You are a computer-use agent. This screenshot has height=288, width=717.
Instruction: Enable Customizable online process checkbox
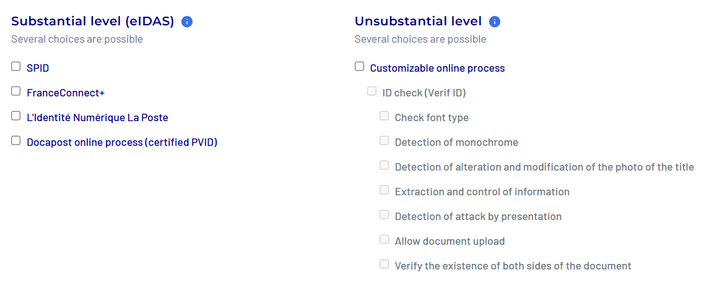(x=359, y=67)
